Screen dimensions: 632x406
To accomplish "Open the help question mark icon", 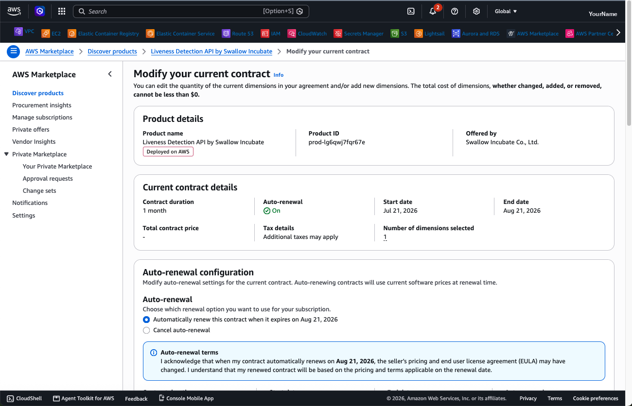I will pos(455,11).
